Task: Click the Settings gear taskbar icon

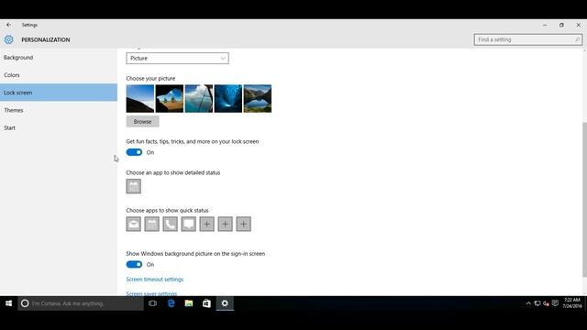Action: 225,303
